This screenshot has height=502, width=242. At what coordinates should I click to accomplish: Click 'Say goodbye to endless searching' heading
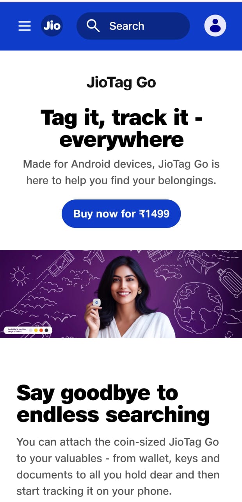click(113, 404)
